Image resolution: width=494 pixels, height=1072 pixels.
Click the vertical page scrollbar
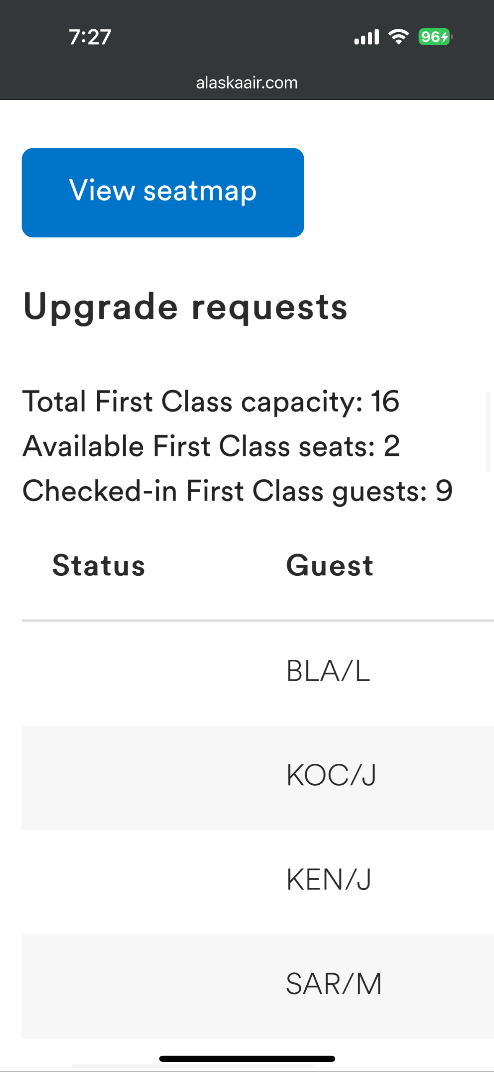tap(488, 432)
